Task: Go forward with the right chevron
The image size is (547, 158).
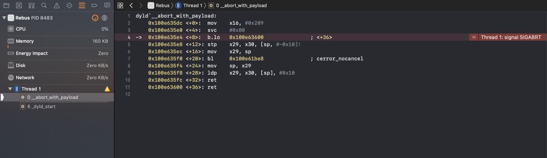Action: [x=141, y=6]
